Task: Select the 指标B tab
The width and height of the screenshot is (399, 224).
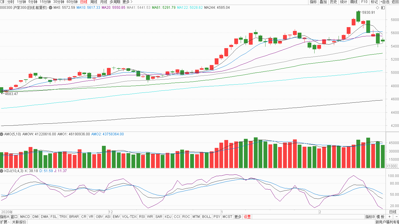Action: pyautogui.click(x=370, y=217)
